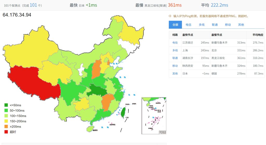Click the 电信 line link in table
This screenshot has height=145, width=266.
(x=175, y=43)
